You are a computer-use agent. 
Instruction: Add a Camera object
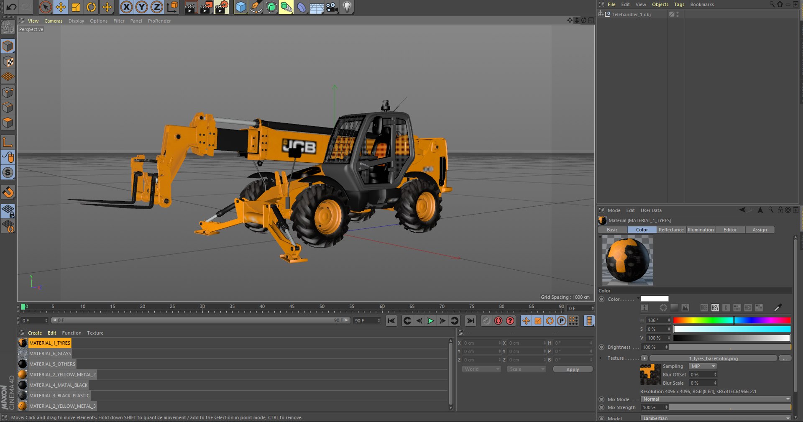coord(332,7)
